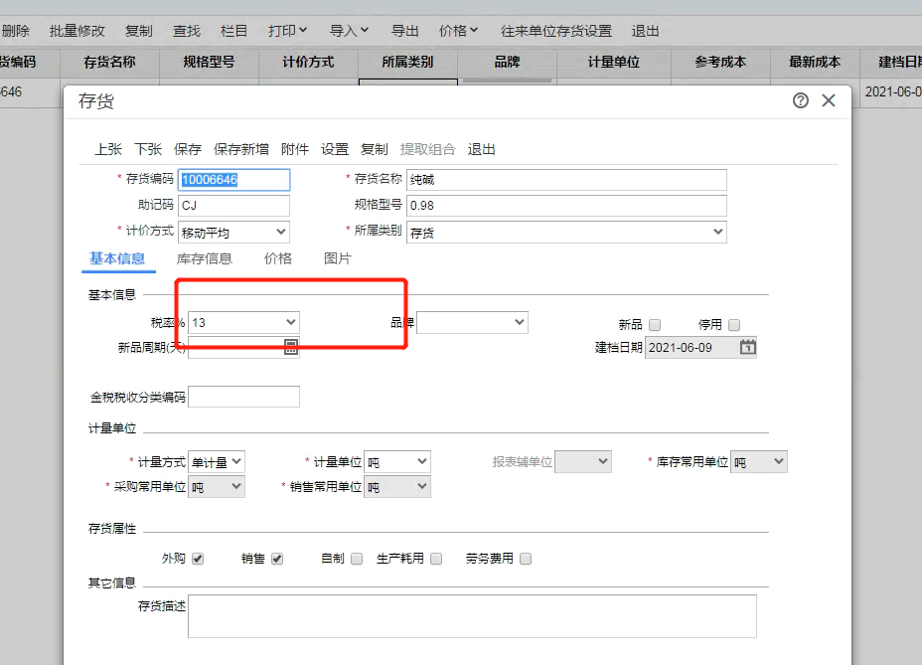This screenshot has height=665, width=922.
Task: Open calendar icon beside 建档日期
Action: click(x=747, y=347)
